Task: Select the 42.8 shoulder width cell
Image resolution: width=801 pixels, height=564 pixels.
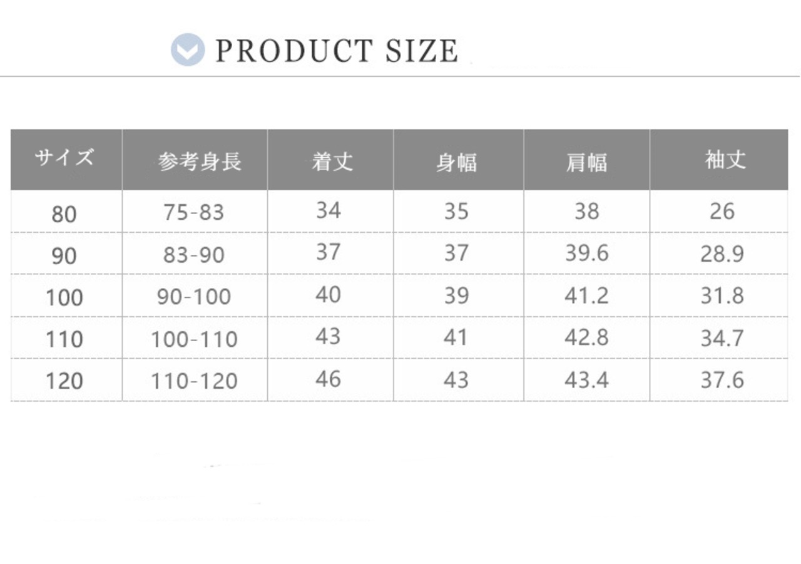Action: coord(586,337)
